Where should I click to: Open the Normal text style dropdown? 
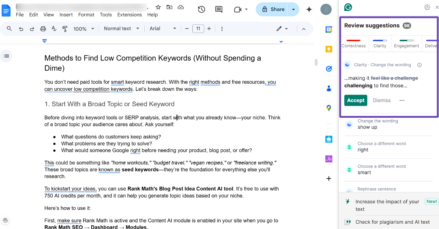click(121, 29)
